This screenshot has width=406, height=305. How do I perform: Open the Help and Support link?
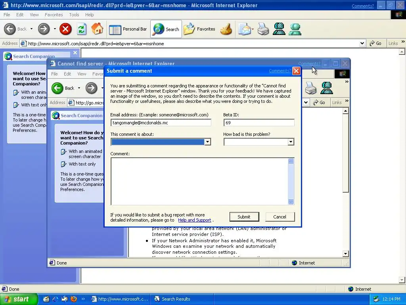(194, 220)
